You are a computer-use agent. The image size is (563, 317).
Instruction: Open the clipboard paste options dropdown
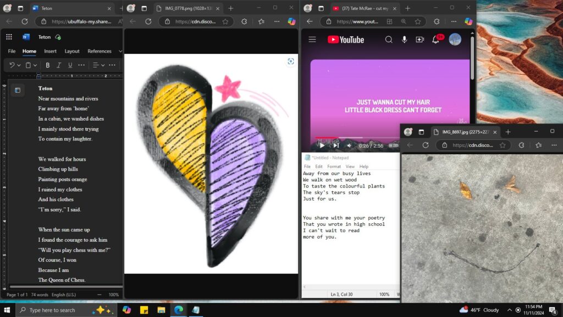35,65
